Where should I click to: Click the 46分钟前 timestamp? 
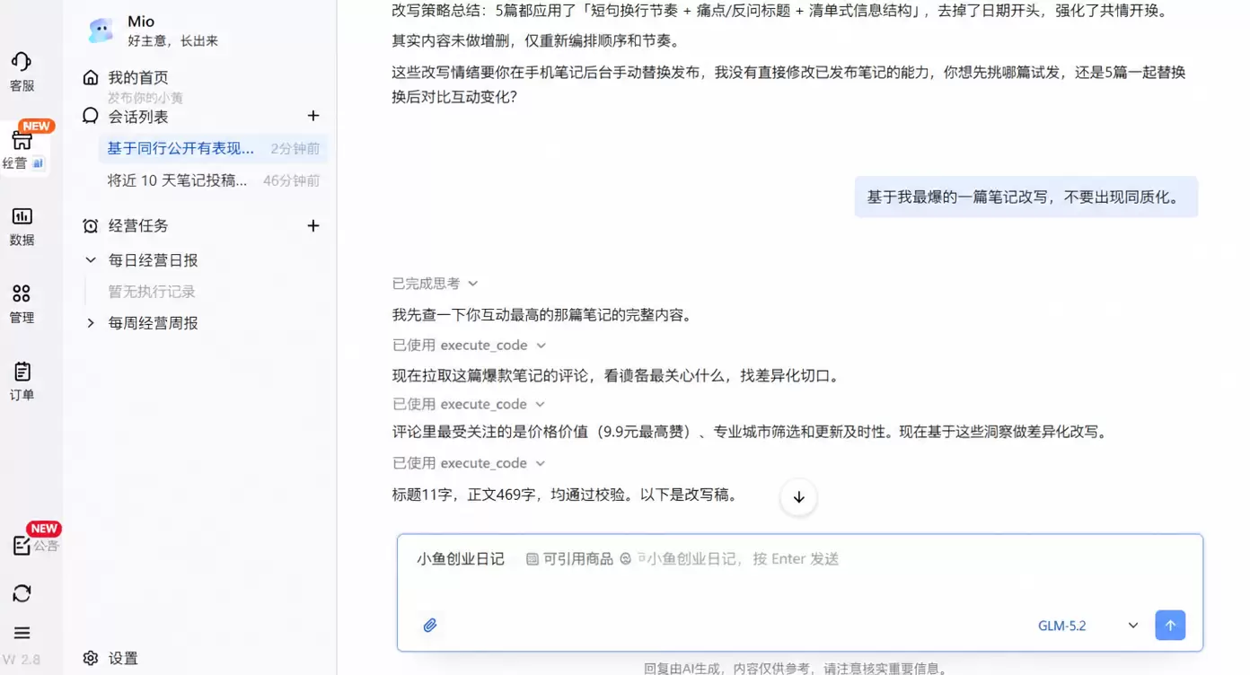pyautogui.click(x=292, y=180)
